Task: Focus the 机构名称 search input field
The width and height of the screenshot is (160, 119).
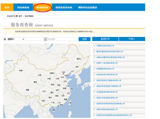Action: pos(63,39)
